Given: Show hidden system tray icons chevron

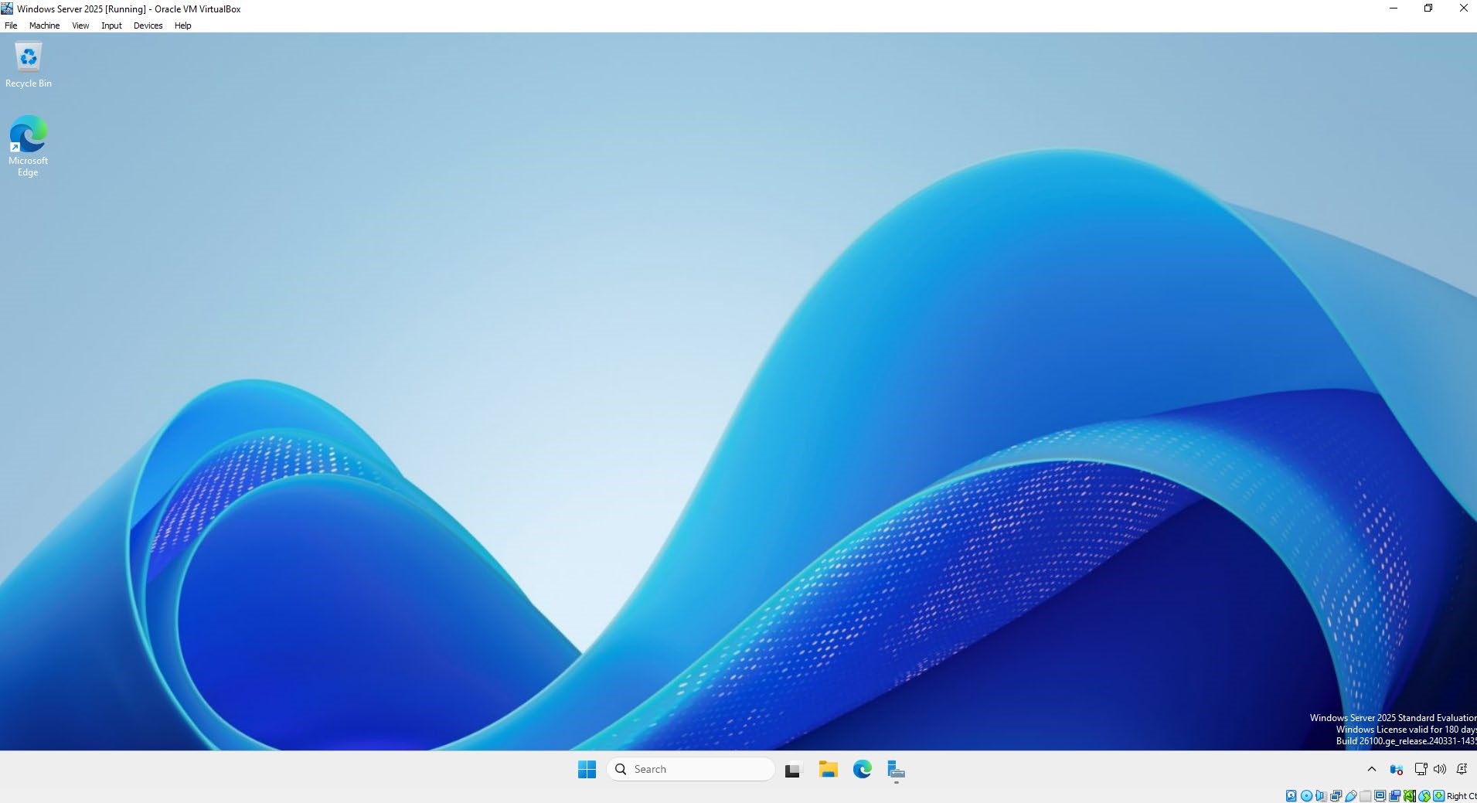Looking at the screenshot, I should [x=1372, y=769].
